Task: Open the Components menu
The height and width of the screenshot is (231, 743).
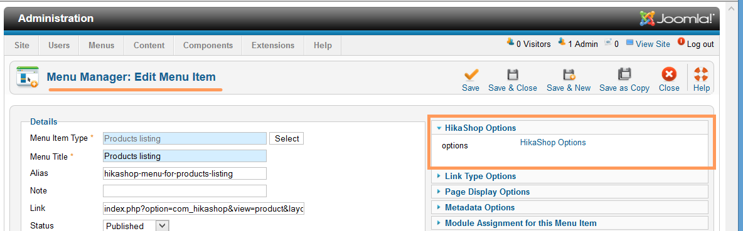Action: pyautogui.click(x=208, y=45)
